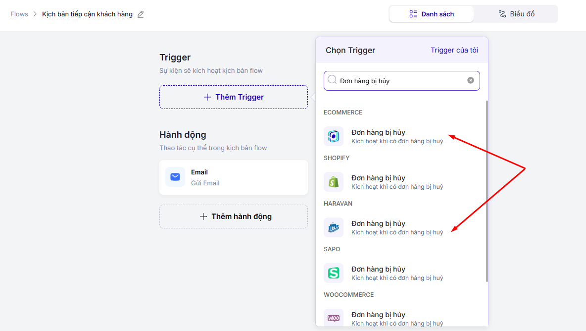Switch to Danh sách view tab
586x331 pixels.
point(432,14)
